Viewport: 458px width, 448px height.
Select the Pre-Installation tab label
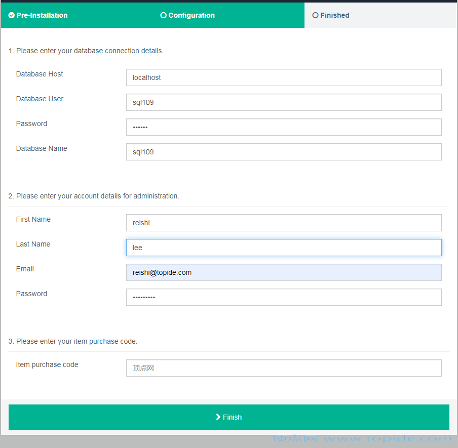41,15
